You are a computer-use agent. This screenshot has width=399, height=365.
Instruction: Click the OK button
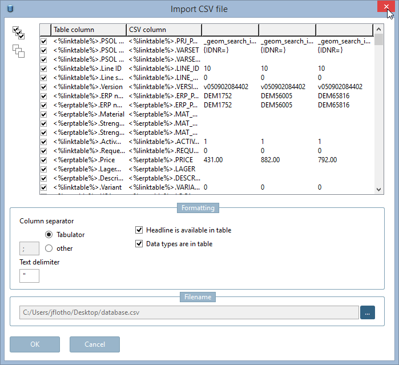coord(35,344)
